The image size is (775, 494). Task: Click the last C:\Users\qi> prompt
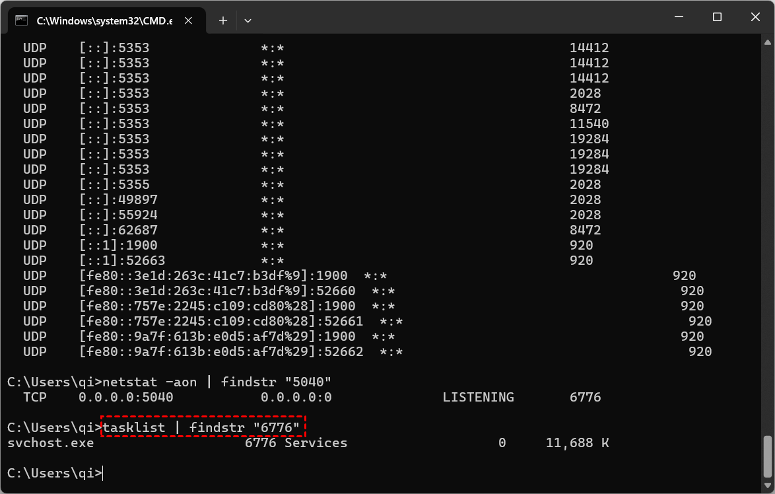[x=54, y=474]
